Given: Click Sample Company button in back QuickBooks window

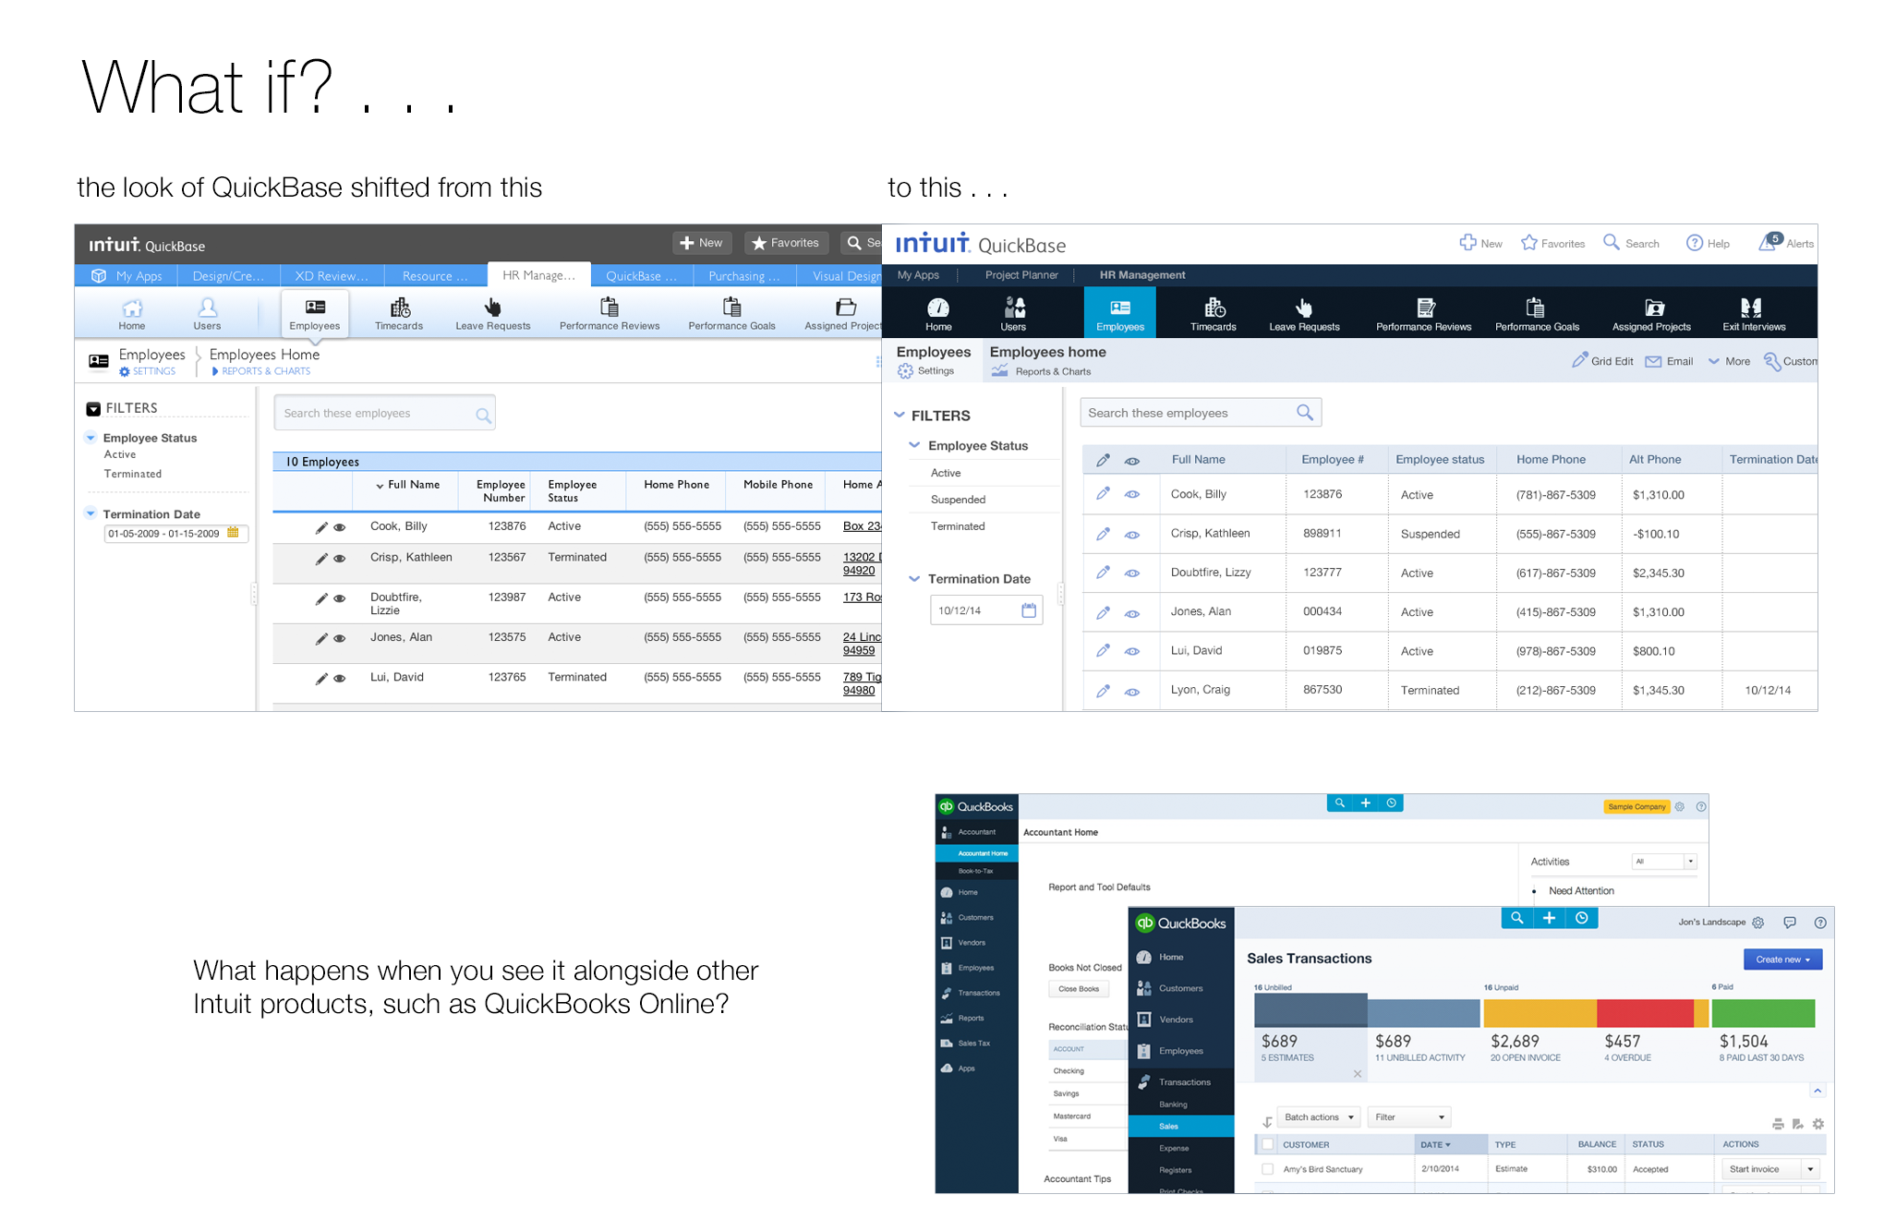Looking at the screenshot, I should (x=1636, y=807).
